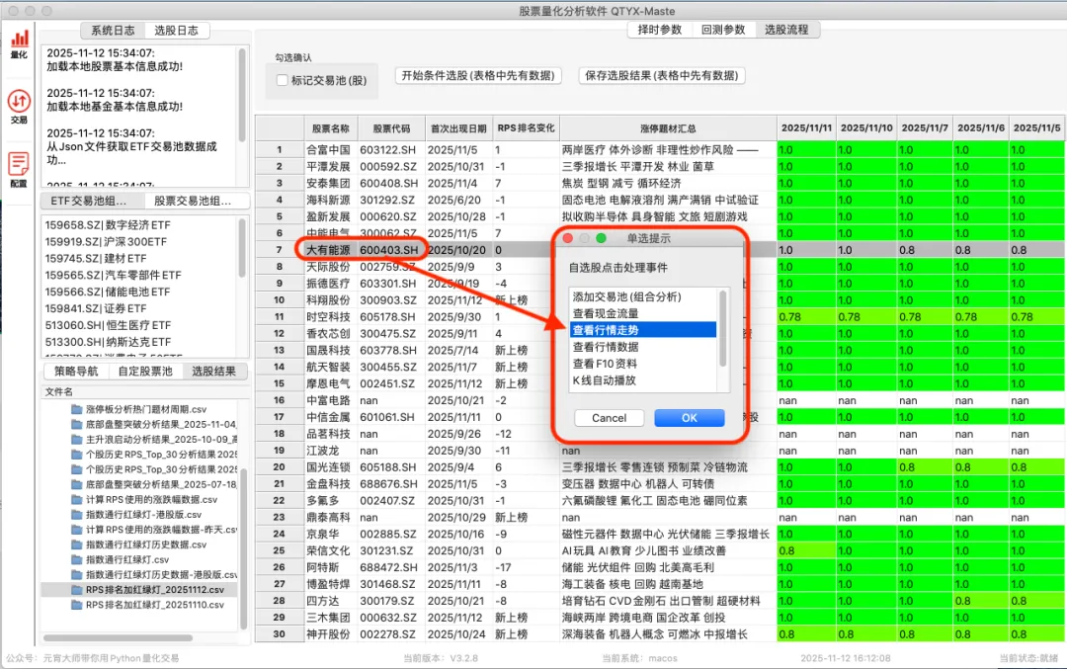Open the 交易 sidebar icon
This screenshot has height=669, width=1067.
(x=19, y=106)
